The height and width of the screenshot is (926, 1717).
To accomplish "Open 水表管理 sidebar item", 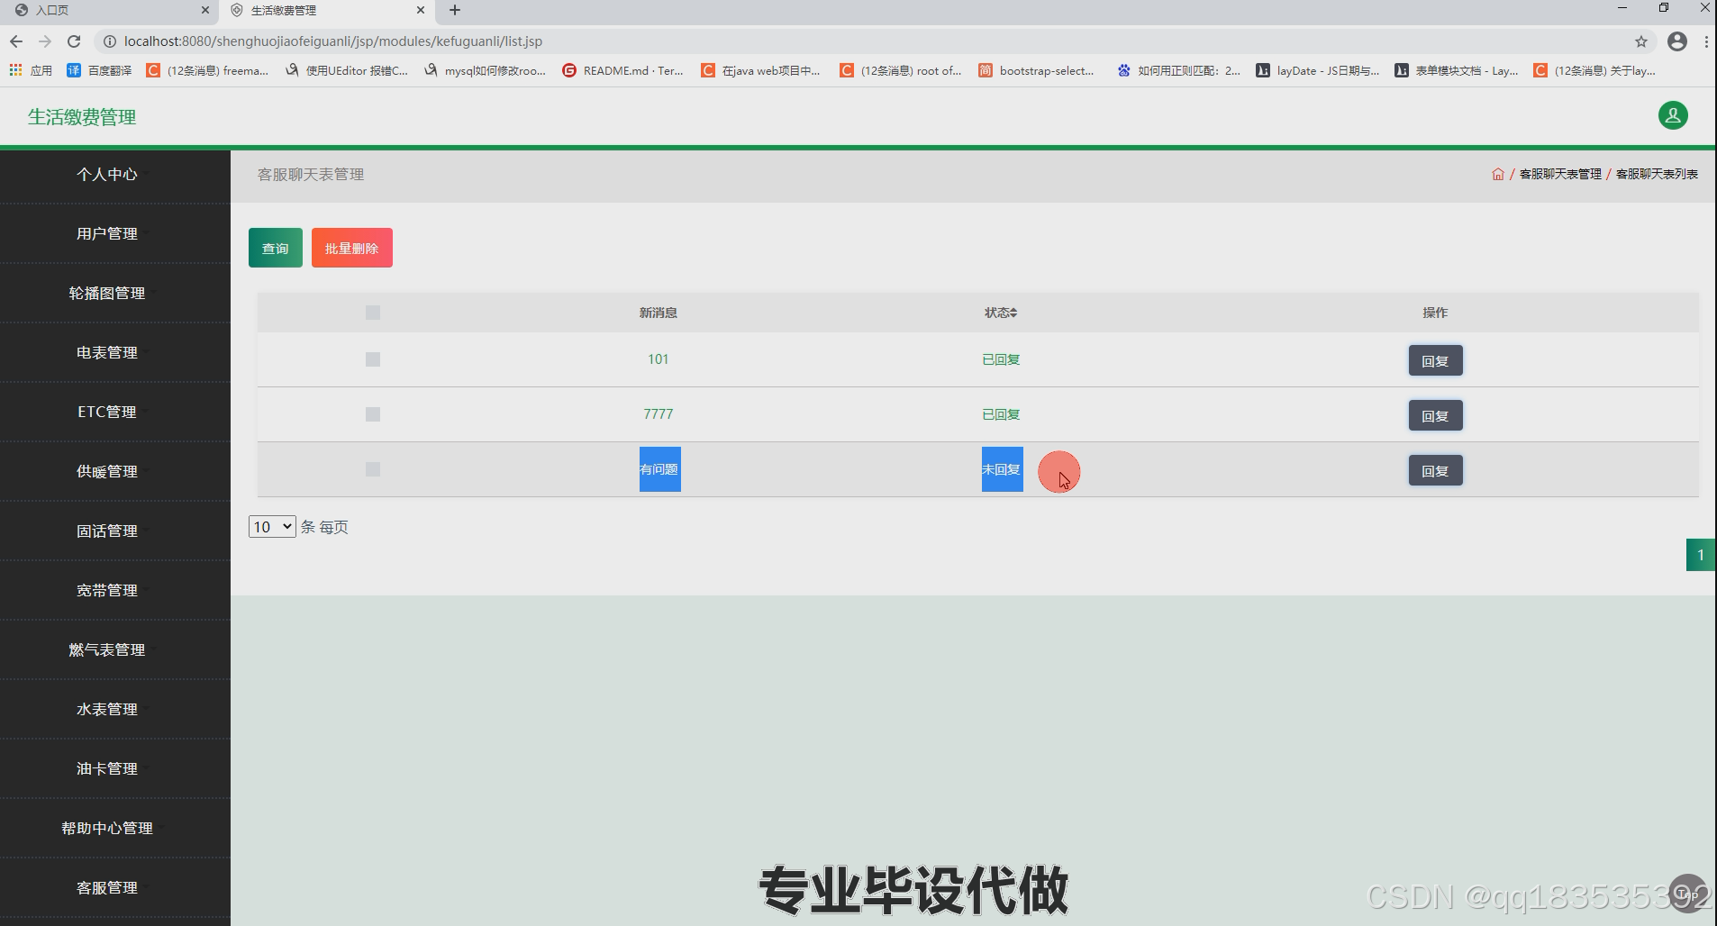I will click(x=107, y=710).
